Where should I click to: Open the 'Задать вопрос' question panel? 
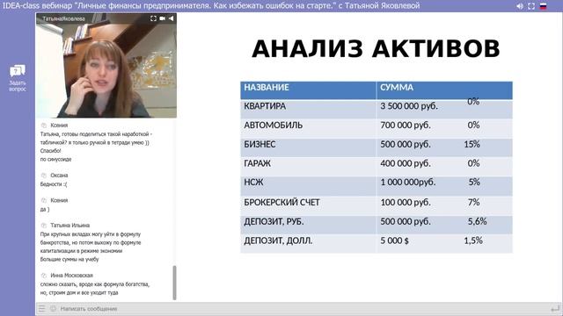[x=18, y=78]
